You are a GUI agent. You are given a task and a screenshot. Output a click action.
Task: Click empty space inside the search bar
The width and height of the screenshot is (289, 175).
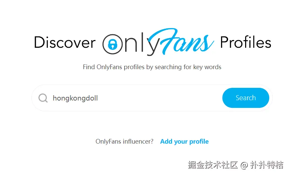pos(158,98)
